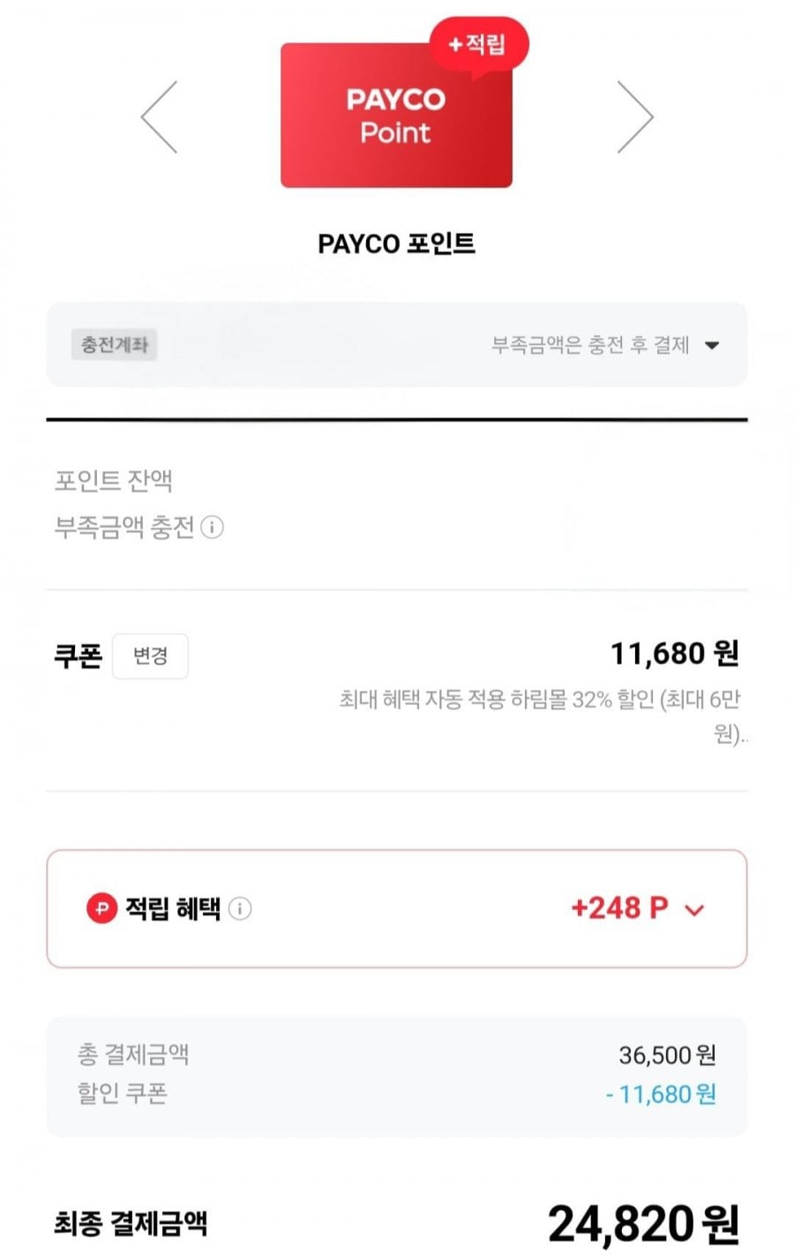The width and height of the screenshot is (794, 1255).
Task: Click the 11,680 원 coupon amount
Action: tap(675, 654)
